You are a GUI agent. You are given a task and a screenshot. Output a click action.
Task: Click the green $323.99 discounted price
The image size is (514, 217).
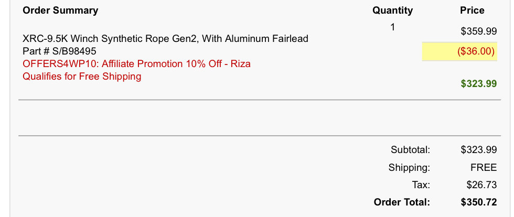[478, 84]
